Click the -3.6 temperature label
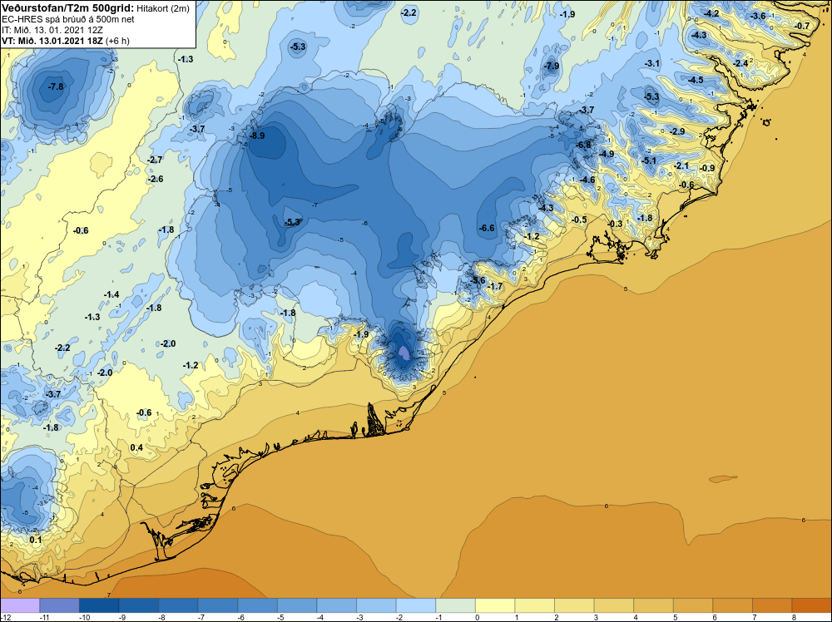This screenshot has height=622, width=832. 758,17
